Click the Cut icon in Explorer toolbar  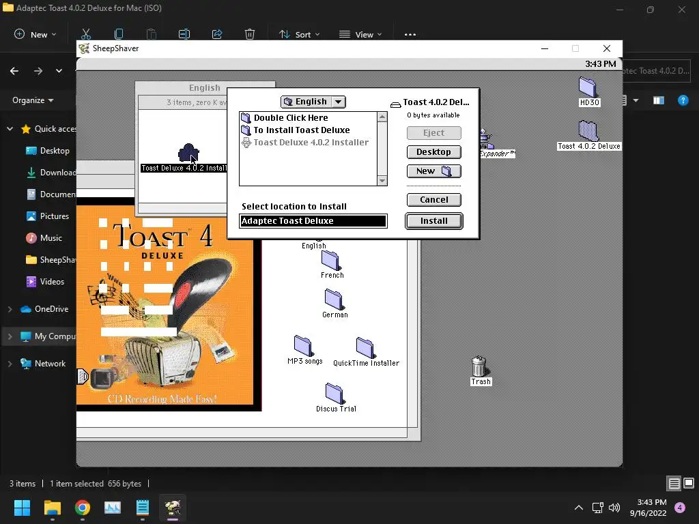86,34
